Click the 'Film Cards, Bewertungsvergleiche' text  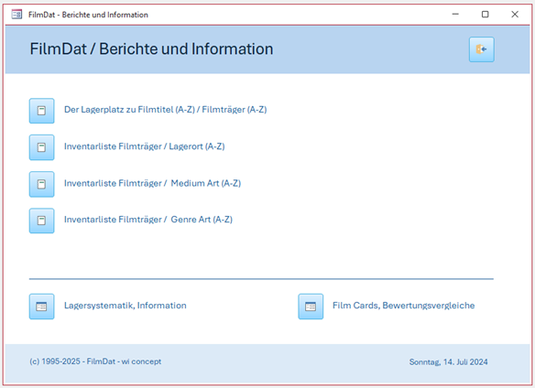point(404,306)
